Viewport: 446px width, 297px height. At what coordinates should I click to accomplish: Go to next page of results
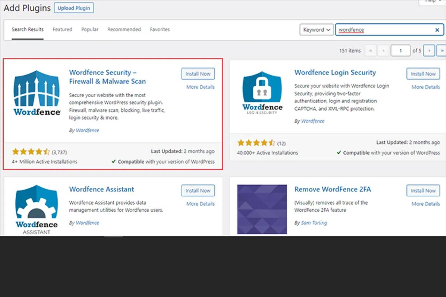(x=429, y=50)
